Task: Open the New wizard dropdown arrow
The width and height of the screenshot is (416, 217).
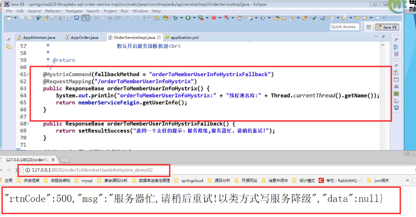Action: [x=15, y=18]
